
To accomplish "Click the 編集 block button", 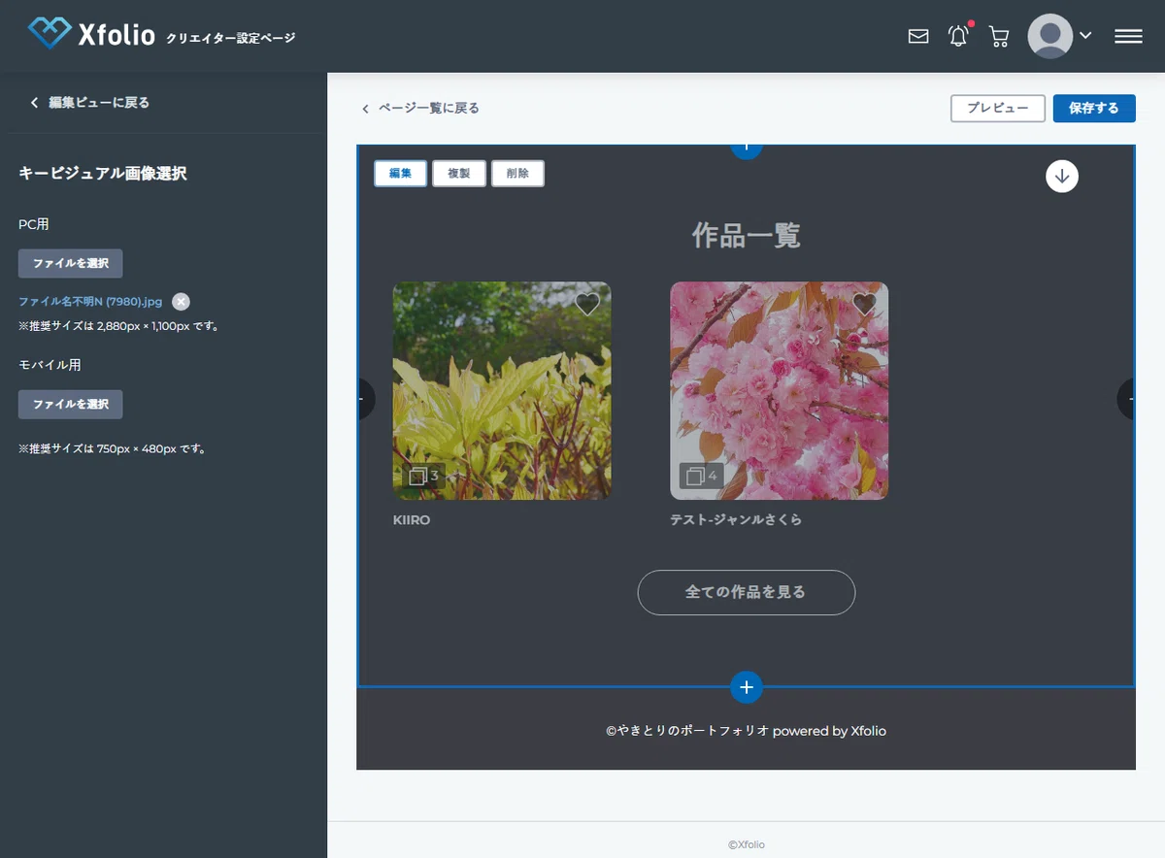I will click(400, 174).
